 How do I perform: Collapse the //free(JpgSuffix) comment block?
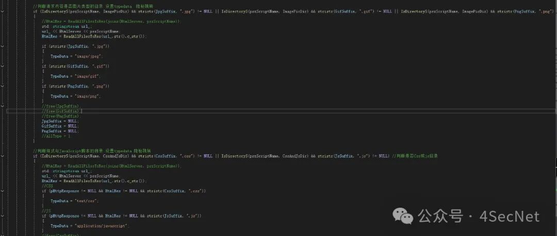click(x=3, y=106)
